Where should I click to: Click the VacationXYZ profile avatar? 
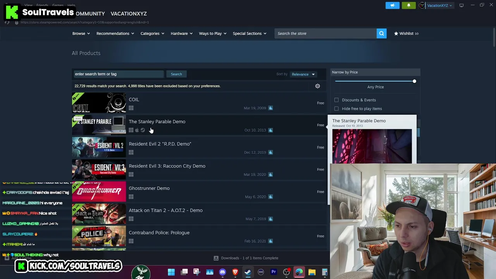coord(422,5)
